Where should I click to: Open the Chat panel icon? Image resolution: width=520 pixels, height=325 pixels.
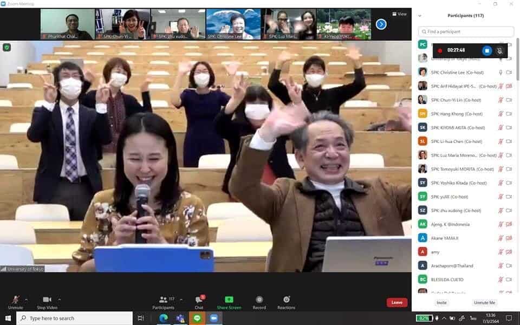(199, 300)
